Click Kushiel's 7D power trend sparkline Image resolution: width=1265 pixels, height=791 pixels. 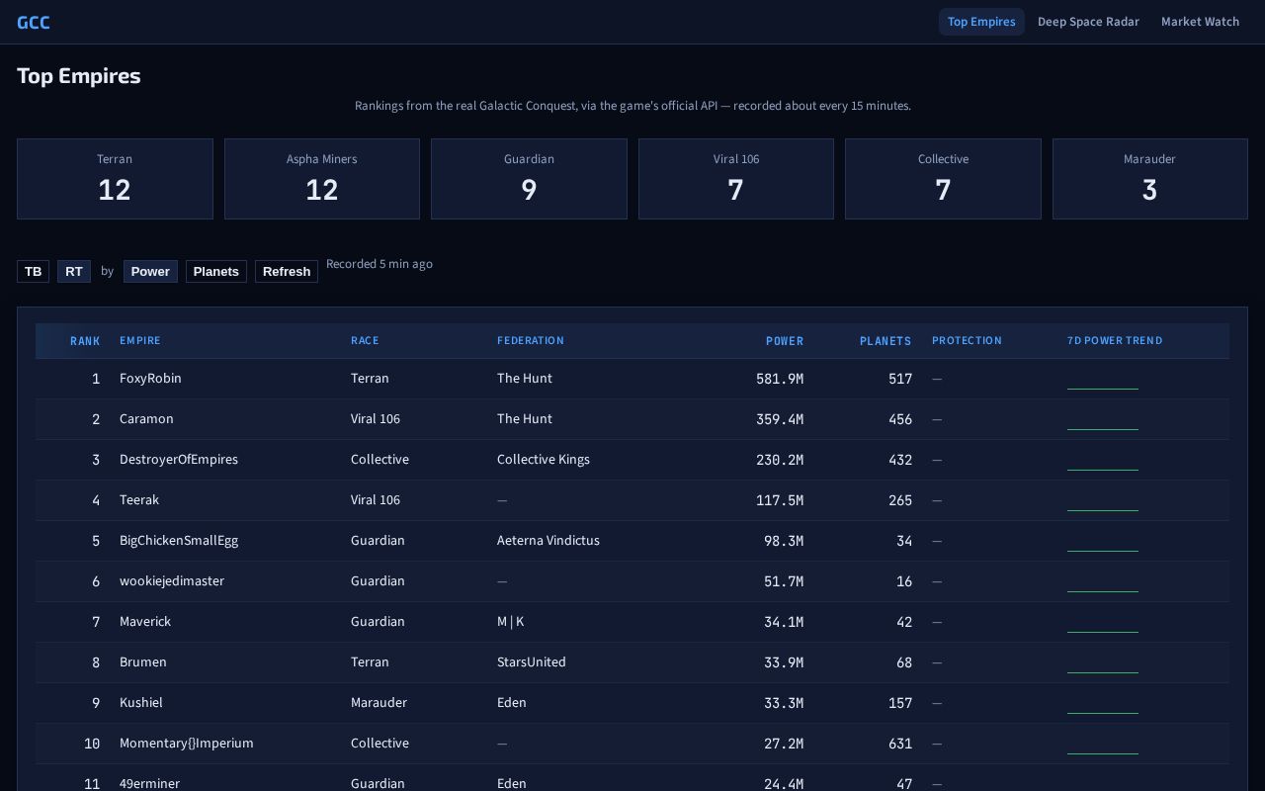click(1103, 704)
